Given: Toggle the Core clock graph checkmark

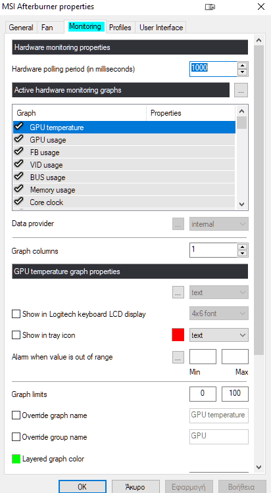Looking at the screenshot, I should (x=19, y=202).
